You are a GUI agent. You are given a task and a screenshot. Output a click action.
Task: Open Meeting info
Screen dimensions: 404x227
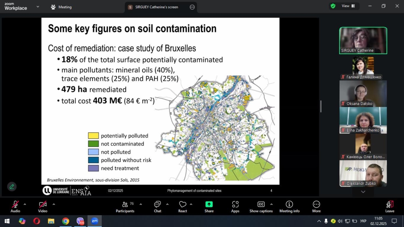pos(289,206)
